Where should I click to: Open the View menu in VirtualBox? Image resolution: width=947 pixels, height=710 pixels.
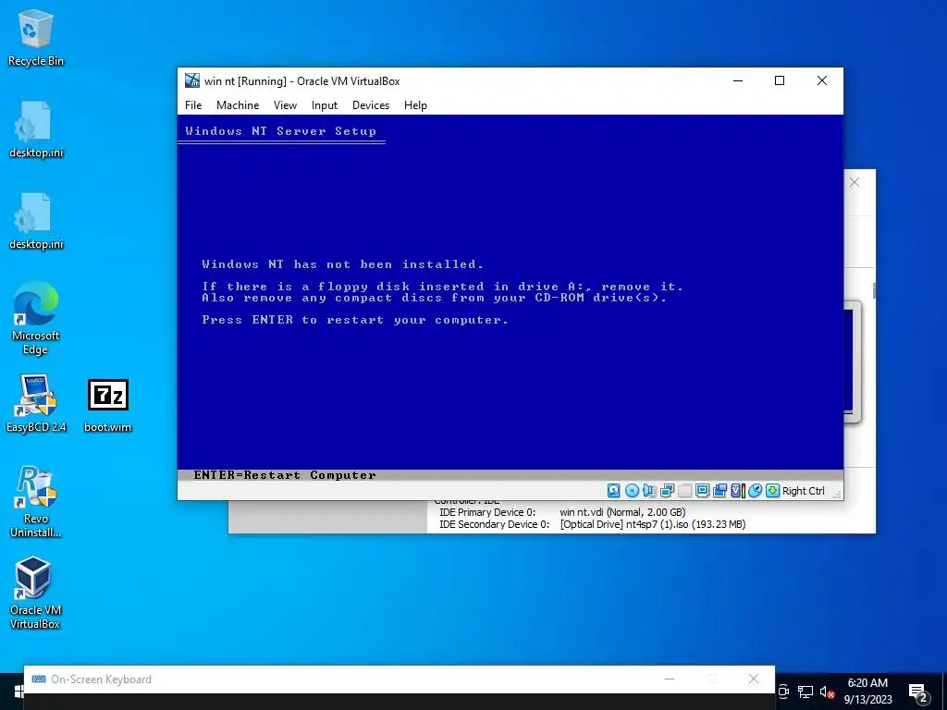coord(285,105)
